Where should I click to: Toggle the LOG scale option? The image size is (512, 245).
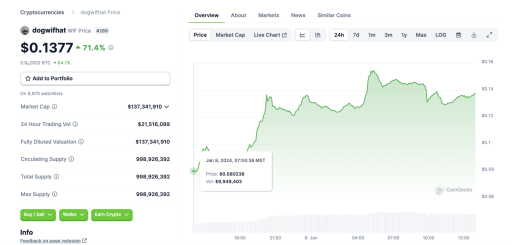[x=441, y=35]
